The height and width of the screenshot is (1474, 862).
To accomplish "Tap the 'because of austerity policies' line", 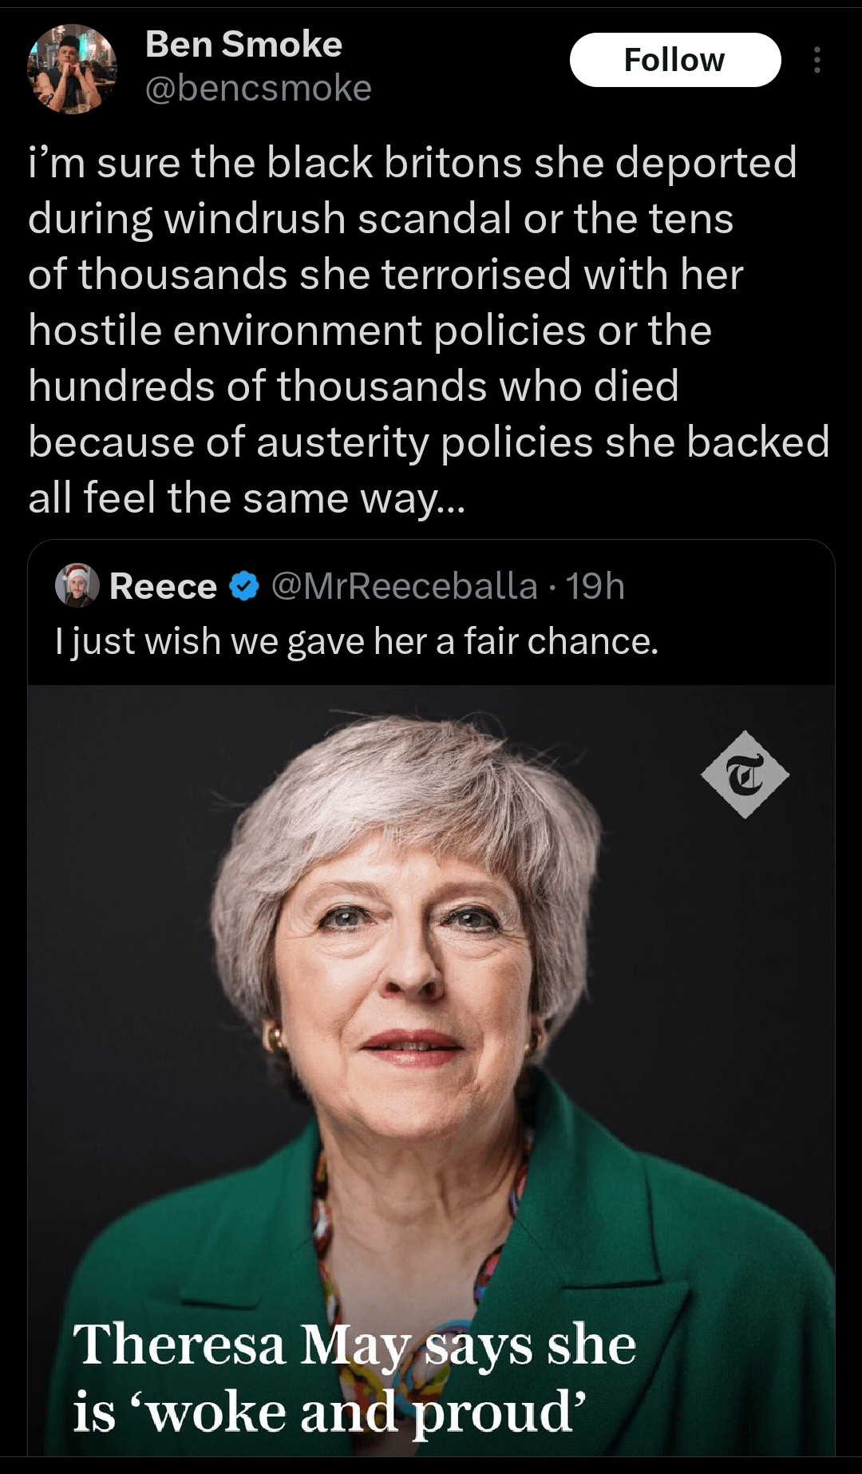I will pos(429,442).
